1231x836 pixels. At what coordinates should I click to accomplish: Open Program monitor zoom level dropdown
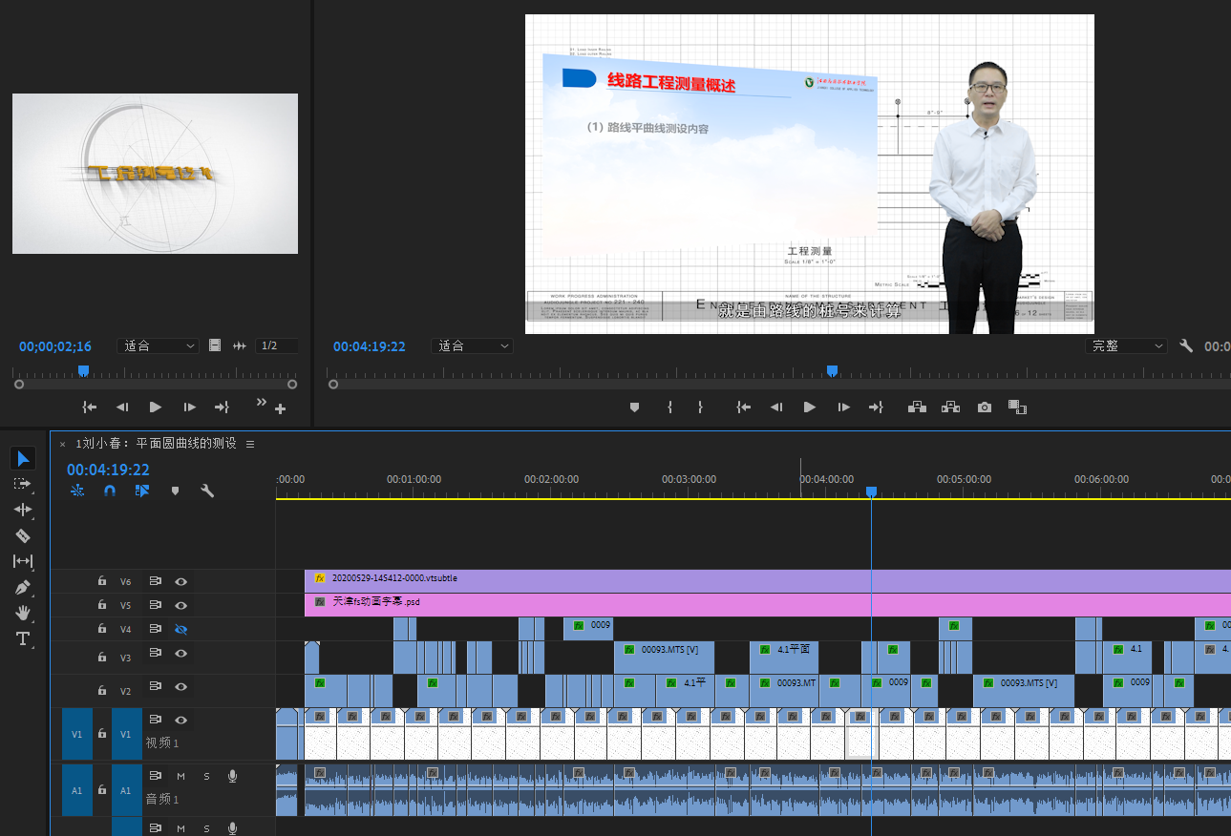click(x=473, y=346)
